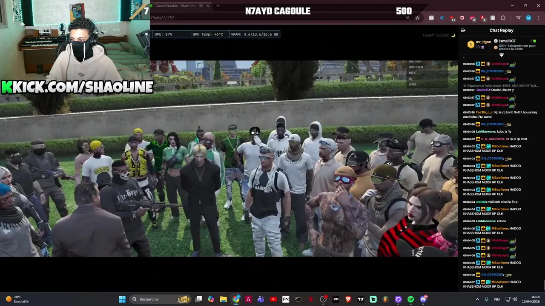Open the LakMarwane username saying 'kdbo à fly'

pyautogui.click(x=486, y=132)
